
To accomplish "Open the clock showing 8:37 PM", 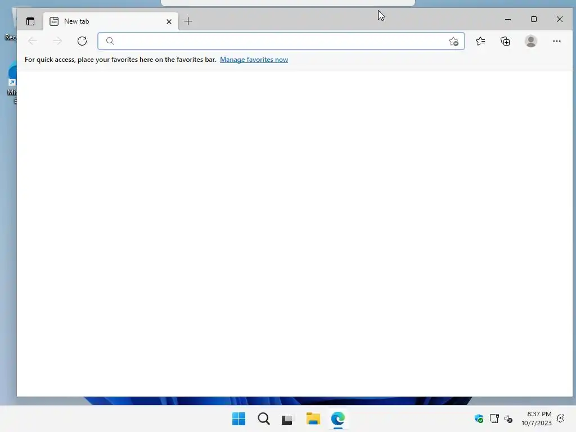I will pyautogui.click(x=536, y=418).
